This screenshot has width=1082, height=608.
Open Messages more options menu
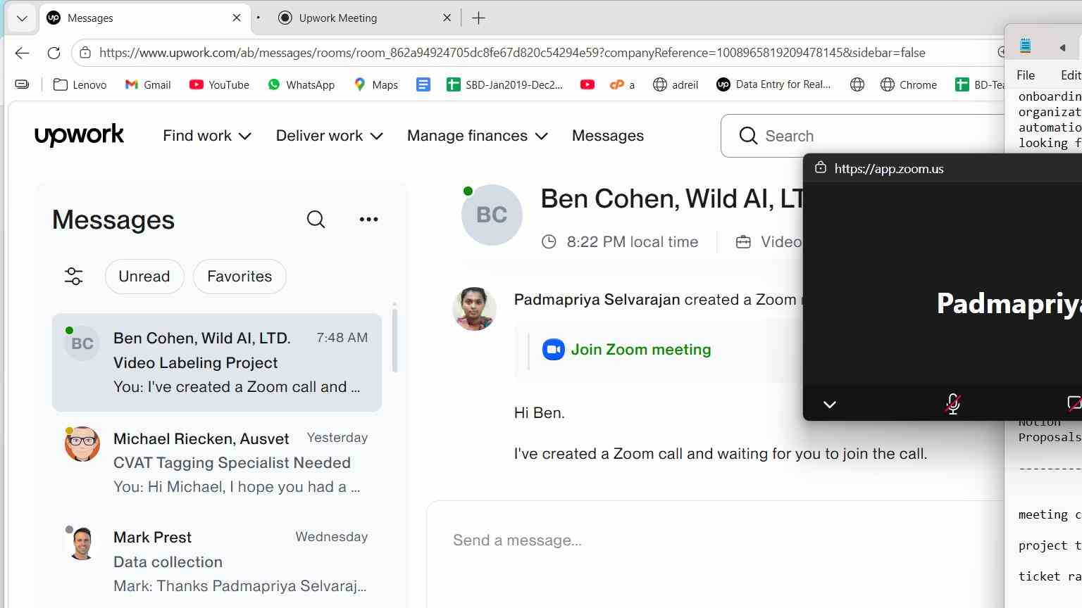coord(368,220)
